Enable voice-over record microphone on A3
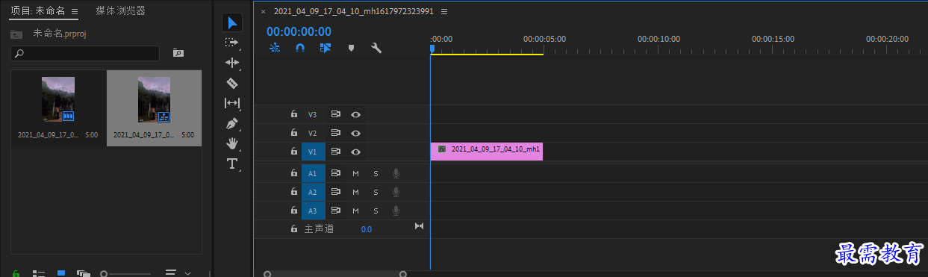 click(x=396, y=211)
